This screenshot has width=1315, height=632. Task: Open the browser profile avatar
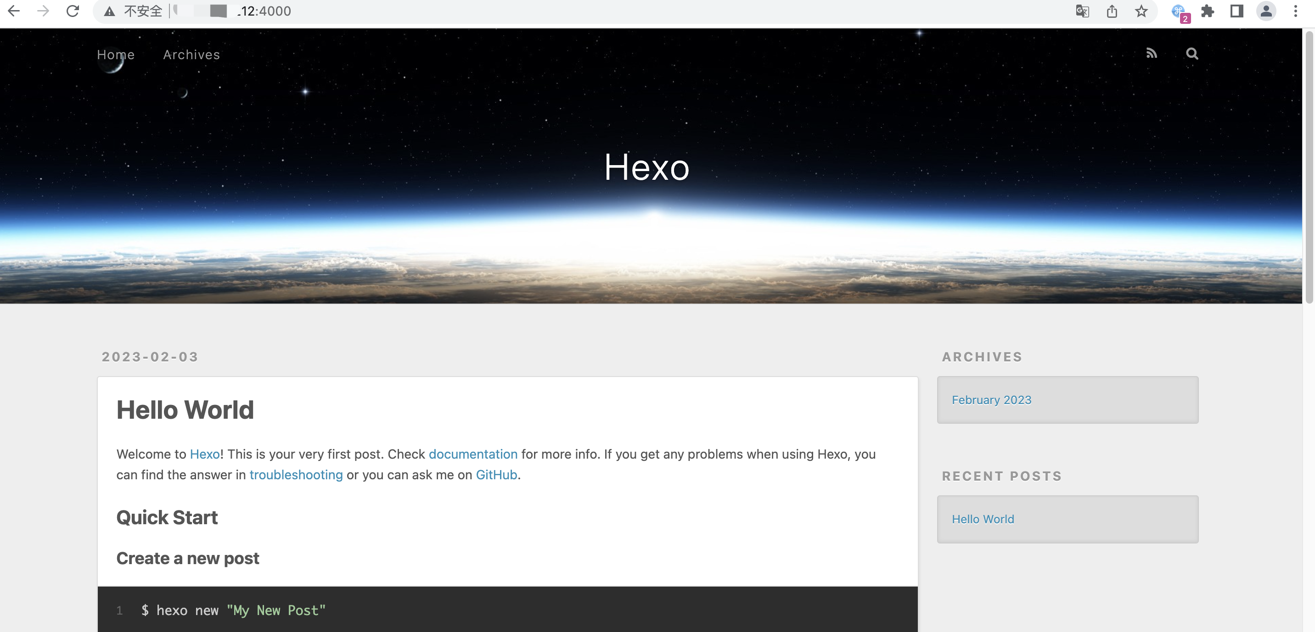(1265, 11)
